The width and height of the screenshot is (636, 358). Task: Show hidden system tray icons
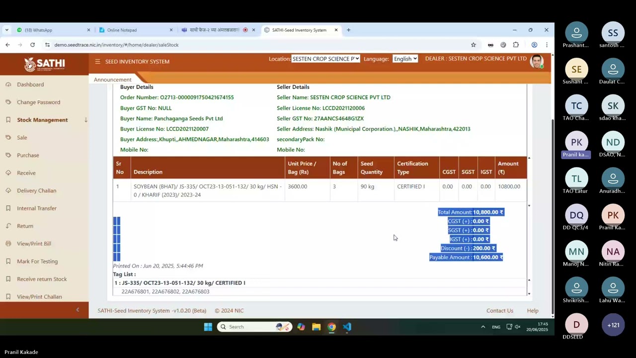pyautogui.click(x=483, y=327)
